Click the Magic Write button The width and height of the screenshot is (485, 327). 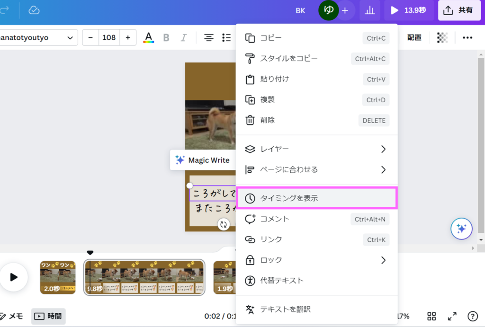[x=202, y=160]
